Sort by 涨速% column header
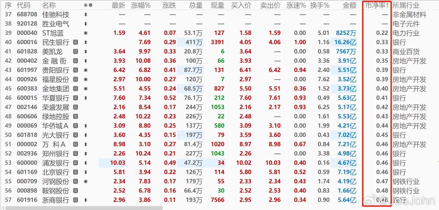The height and width of the screenshot is (210, 439). coord(296,5)
